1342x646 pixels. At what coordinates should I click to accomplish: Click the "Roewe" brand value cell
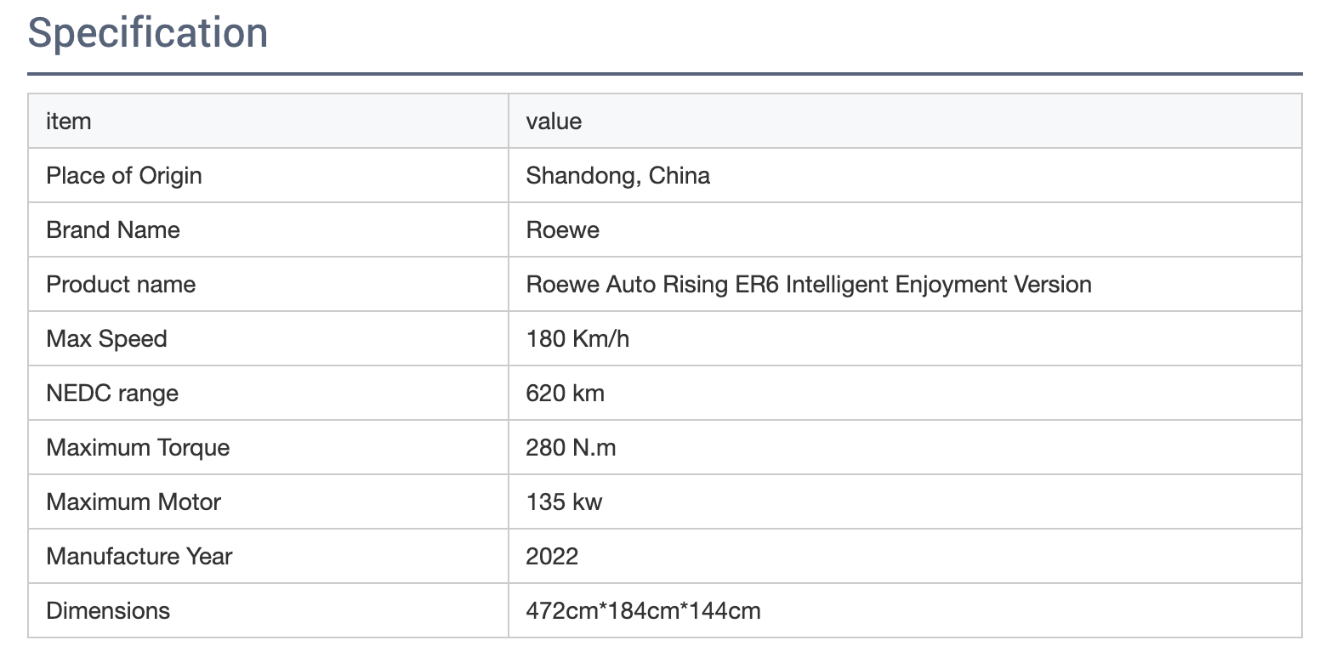coord(563,230)
